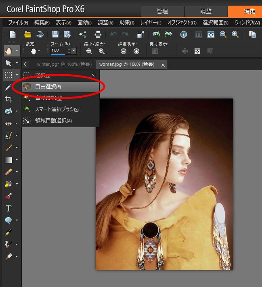
Task: Open image information icon
Action: [183, 34]
